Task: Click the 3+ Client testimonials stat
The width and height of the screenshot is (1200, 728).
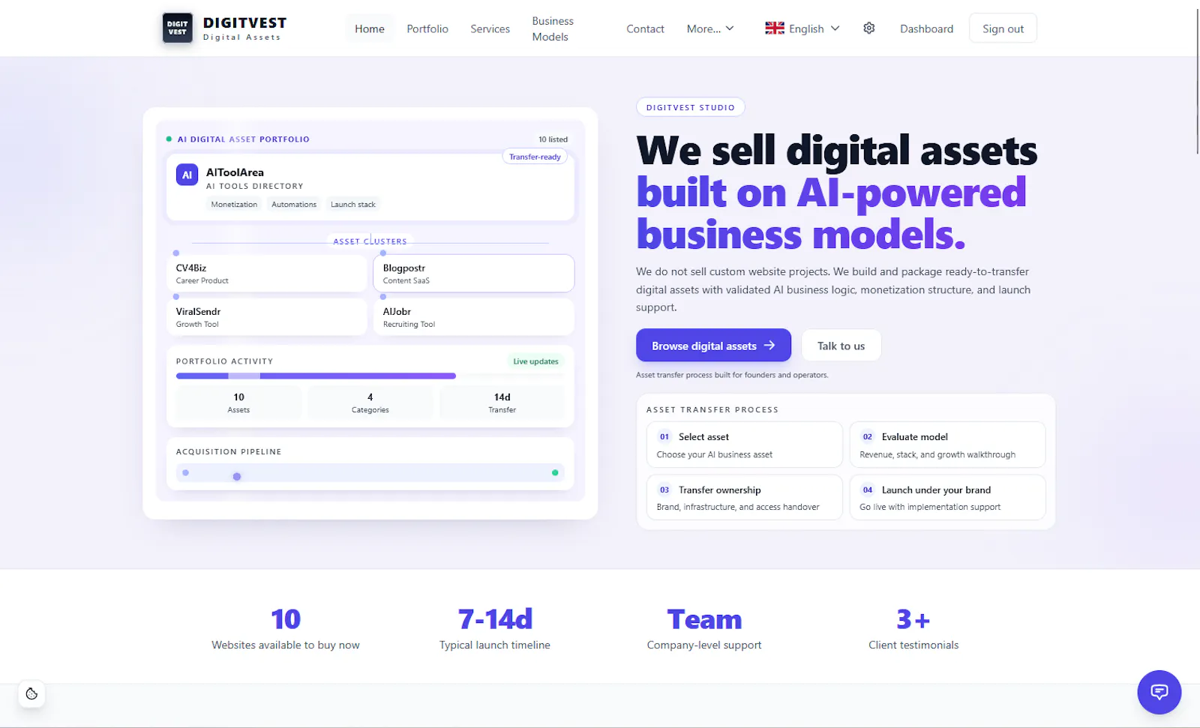Action: coord(913,629)
